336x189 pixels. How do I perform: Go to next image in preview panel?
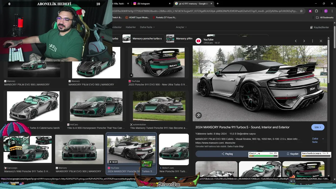pos(304,41)
